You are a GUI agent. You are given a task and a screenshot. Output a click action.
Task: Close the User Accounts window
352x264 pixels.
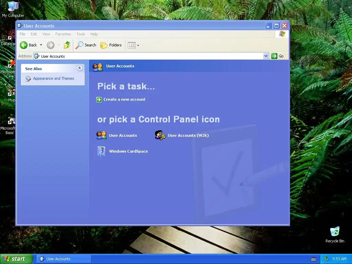coord(284,25)
